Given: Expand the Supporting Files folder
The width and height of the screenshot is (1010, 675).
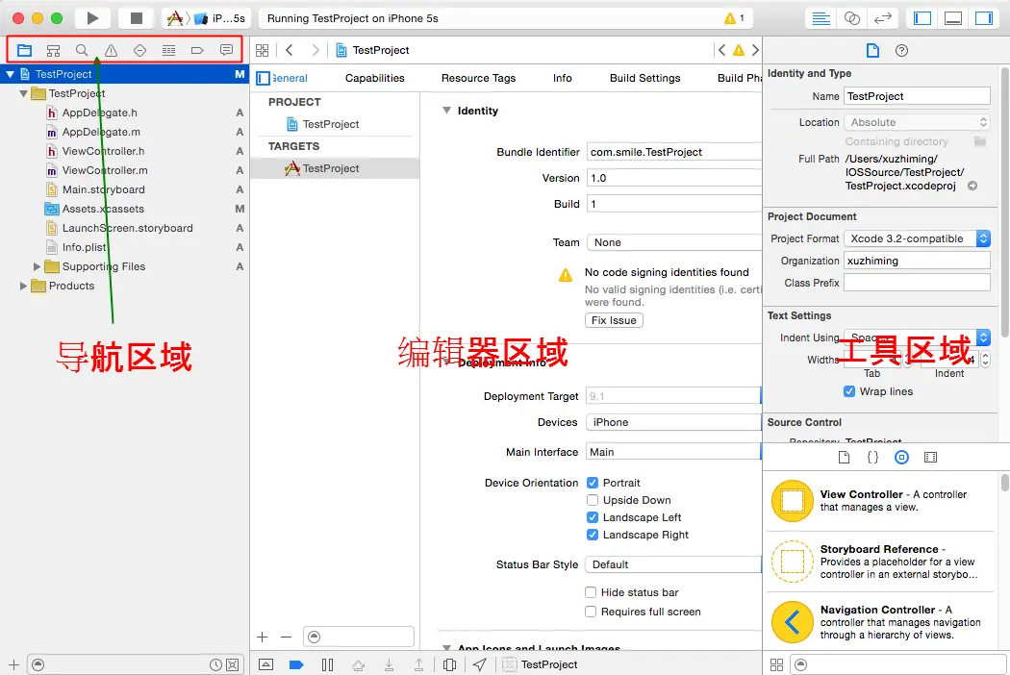Looking at the screenshot, I should click(37, 266).
